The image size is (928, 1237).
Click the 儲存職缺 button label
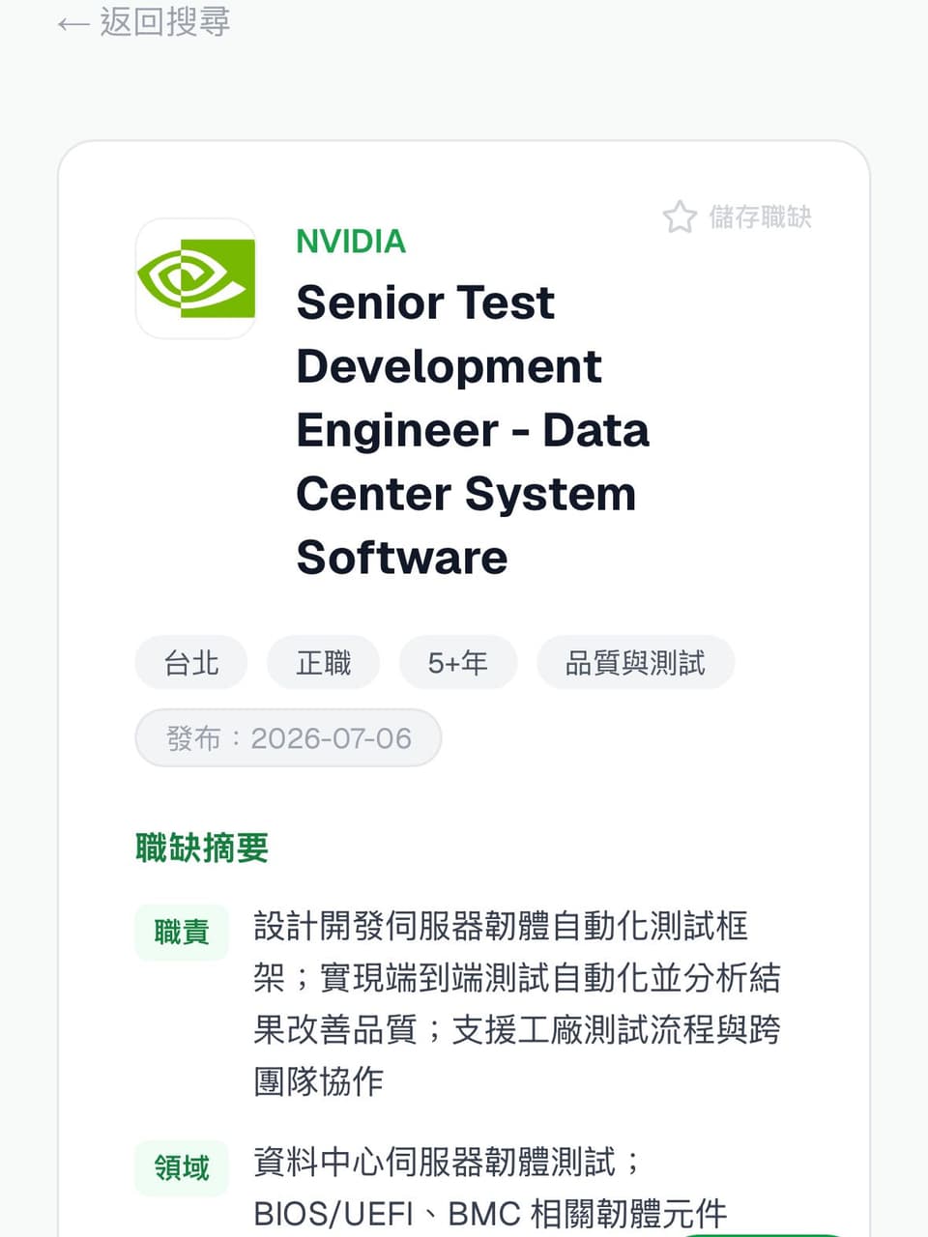click(x=760, y=216)
